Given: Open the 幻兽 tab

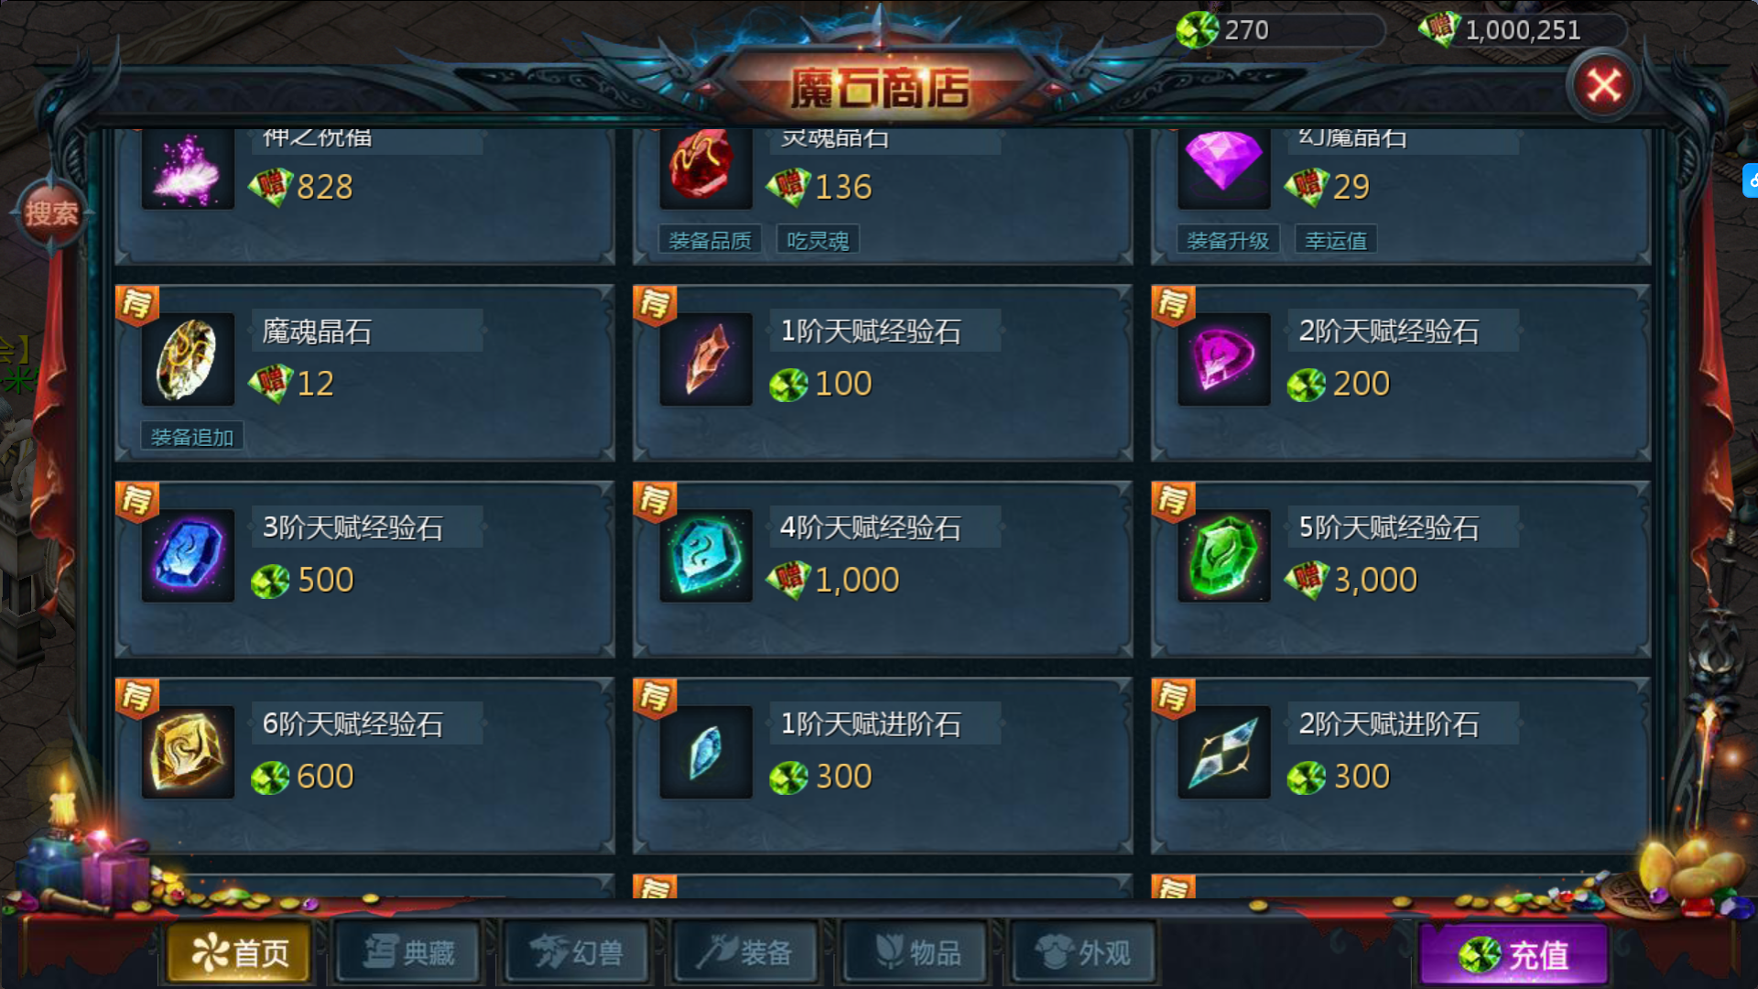Looking at the screenshot, I should coord(577,953).
